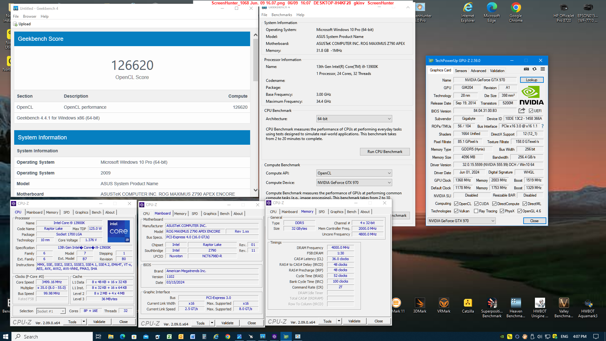Open the Microsoft Edge desktop icon

click(492, 13)
